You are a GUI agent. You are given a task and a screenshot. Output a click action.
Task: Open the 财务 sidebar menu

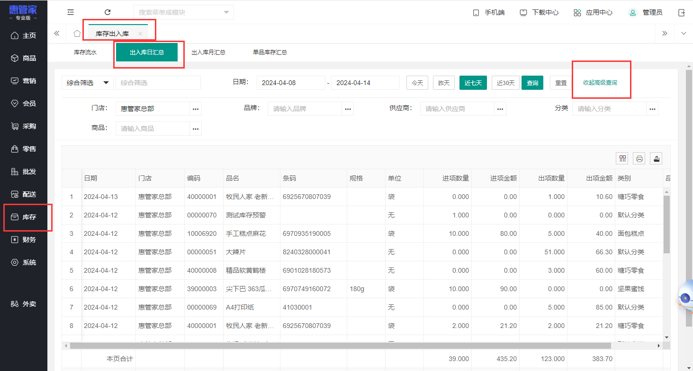click(24, 240)
